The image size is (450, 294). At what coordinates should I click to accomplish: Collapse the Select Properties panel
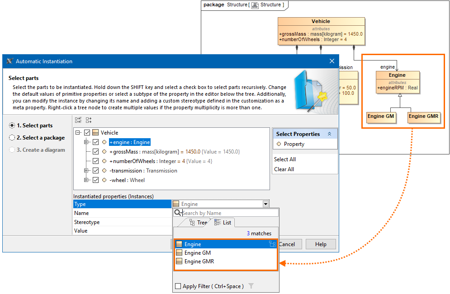pyautogui.click(x=329, y=134)
